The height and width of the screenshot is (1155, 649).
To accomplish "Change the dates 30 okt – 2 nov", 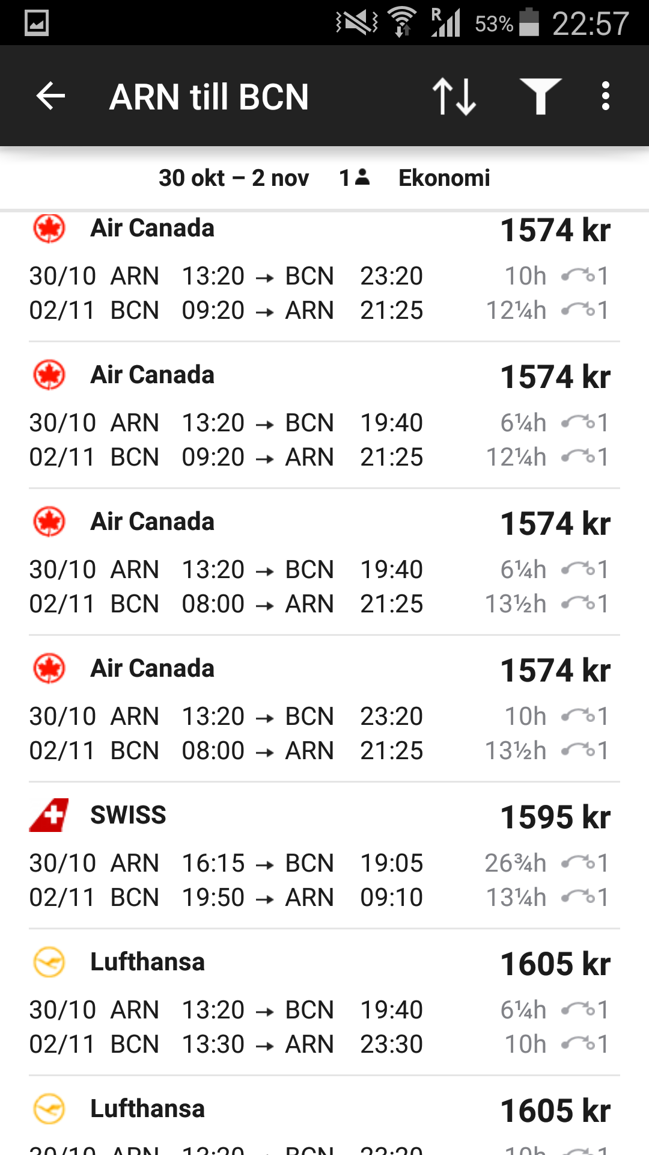I will tap(234, 178).
